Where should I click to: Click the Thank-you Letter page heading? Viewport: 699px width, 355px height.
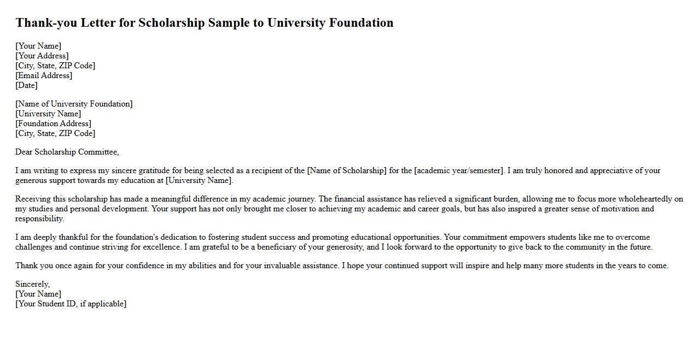point(204,23)
